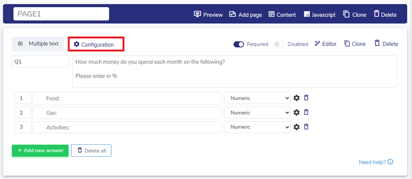Click the Need help info icon

tap(390, 162)
